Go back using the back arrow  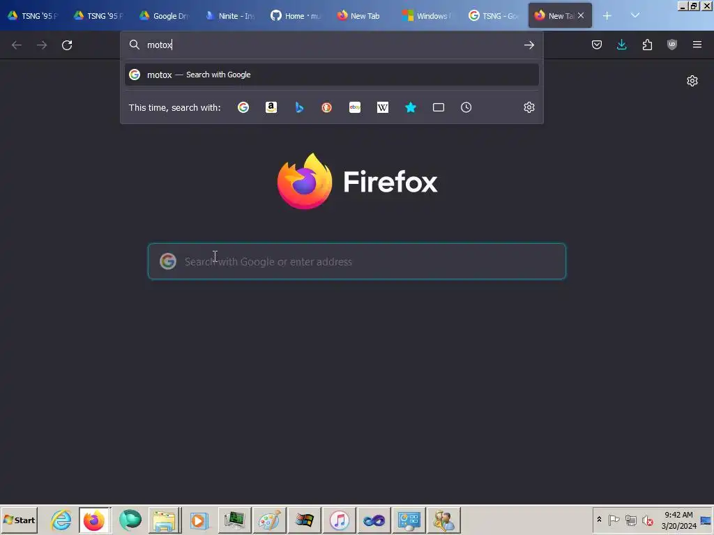coord(17,45)
